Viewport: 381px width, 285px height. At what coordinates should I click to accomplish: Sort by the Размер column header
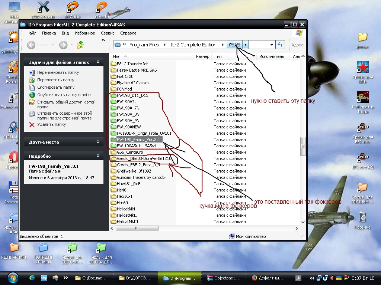[193, 56]
